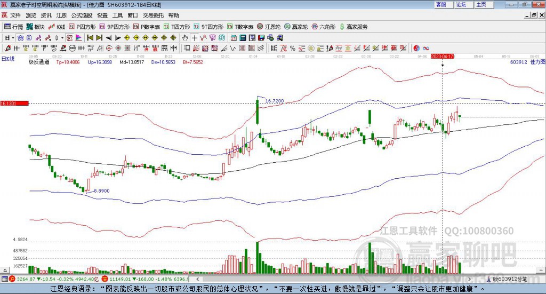The height and width of the screenshot is (294, 546).
Task: Click the Dn=10.5653 indicator value
Action: click(x=163, y=62)
